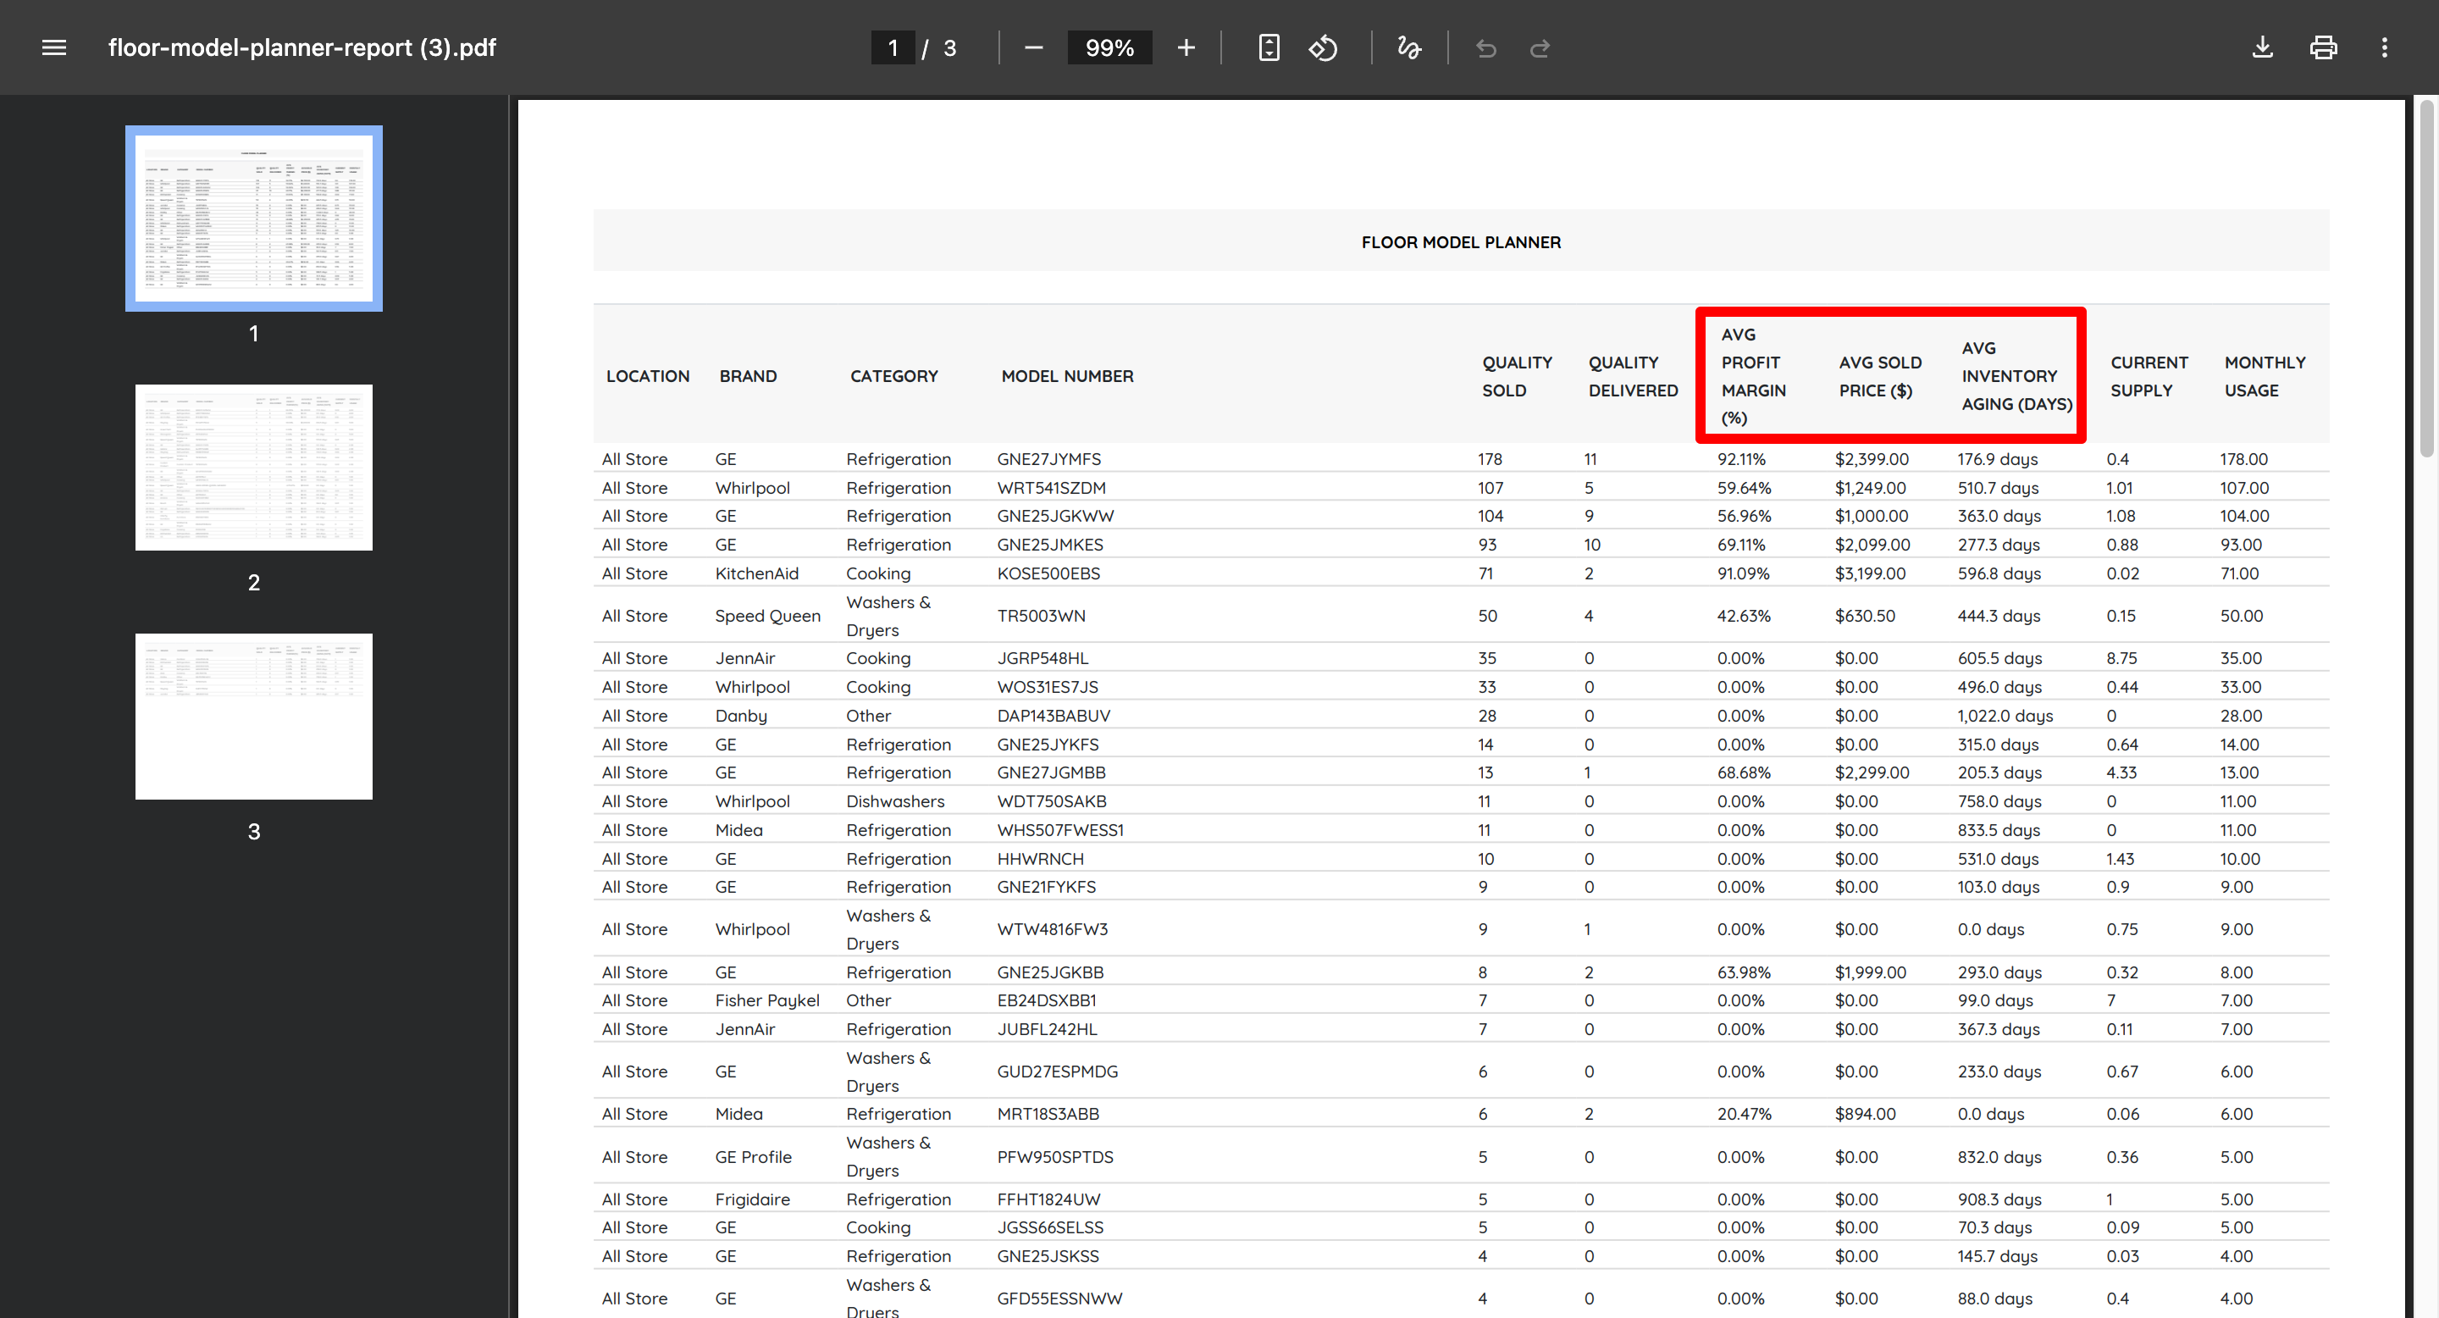The image size is (2439, 1318).
Task: Click the vertical scrollbar thumb
Action: [2428, 280]
